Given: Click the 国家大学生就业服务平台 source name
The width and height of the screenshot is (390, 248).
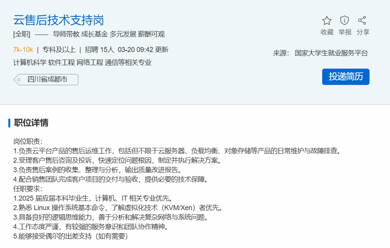Looking at the screenshot, I should click(x=331, y=53).
